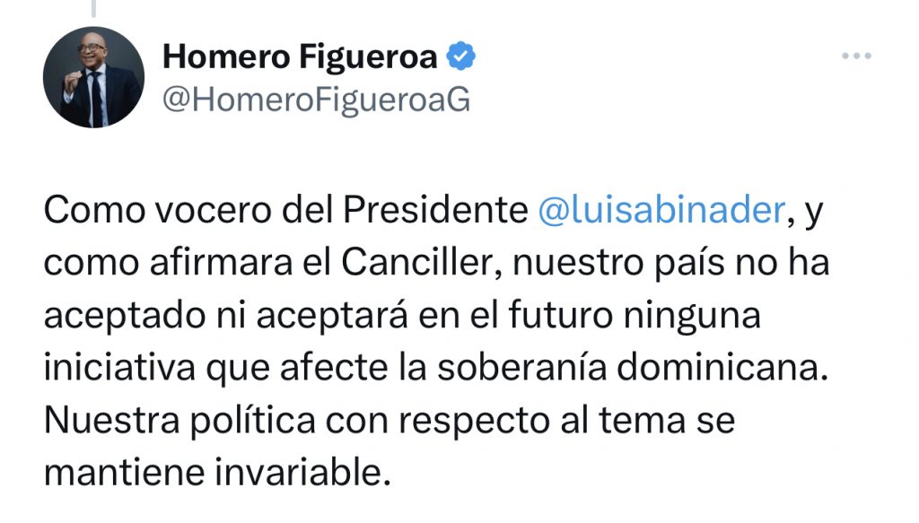
Task: Open Homero Figueroa's profile picture
Action: coord(93,77)
